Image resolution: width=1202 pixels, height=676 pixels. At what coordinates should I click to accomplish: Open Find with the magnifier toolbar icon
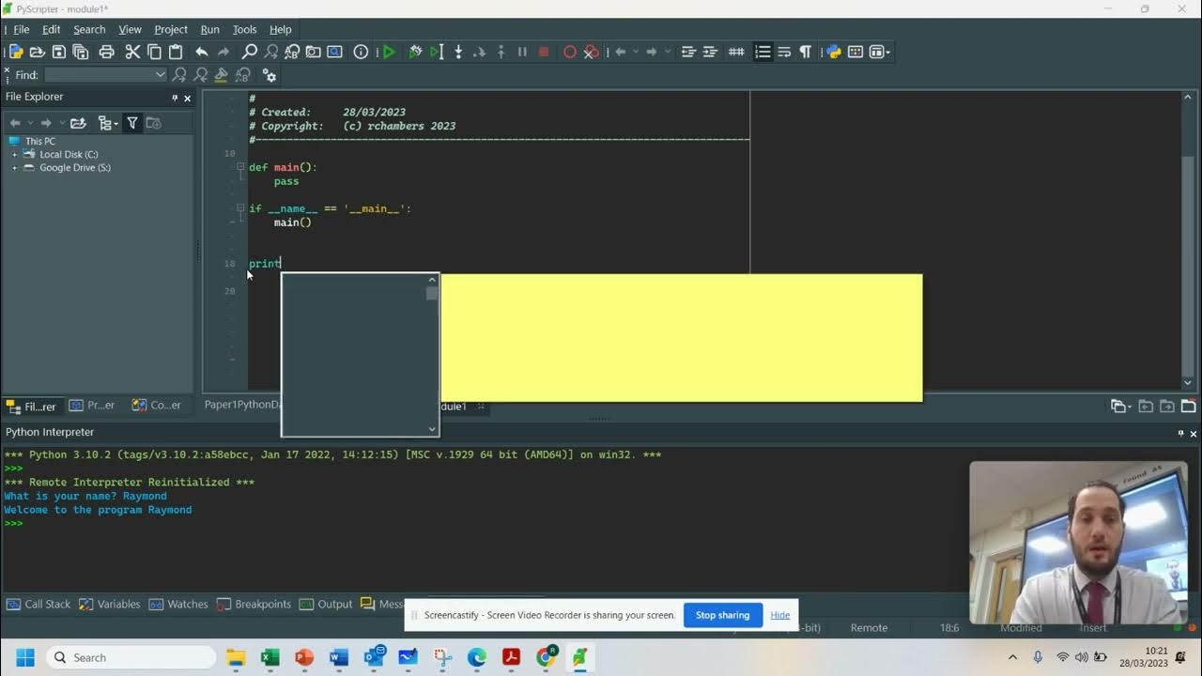click(250, 53)
